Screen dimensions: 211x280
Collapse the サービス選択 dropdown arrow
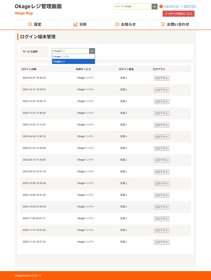(92, 51)
